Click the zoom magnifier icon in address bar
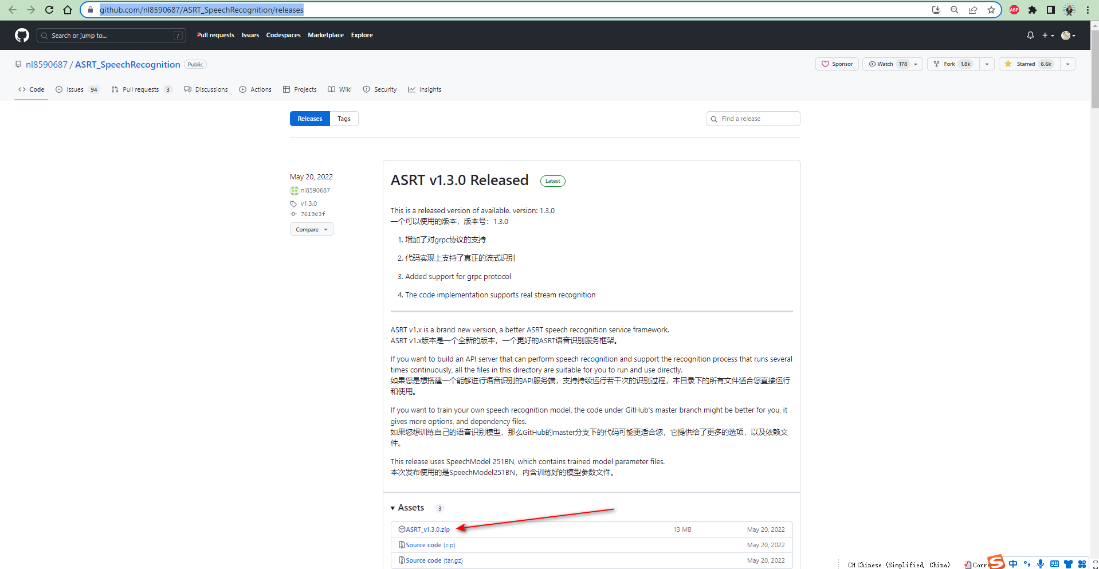The width and height of the screenshot is (1099, 569). pyautogui.click(x=955, y=10)
